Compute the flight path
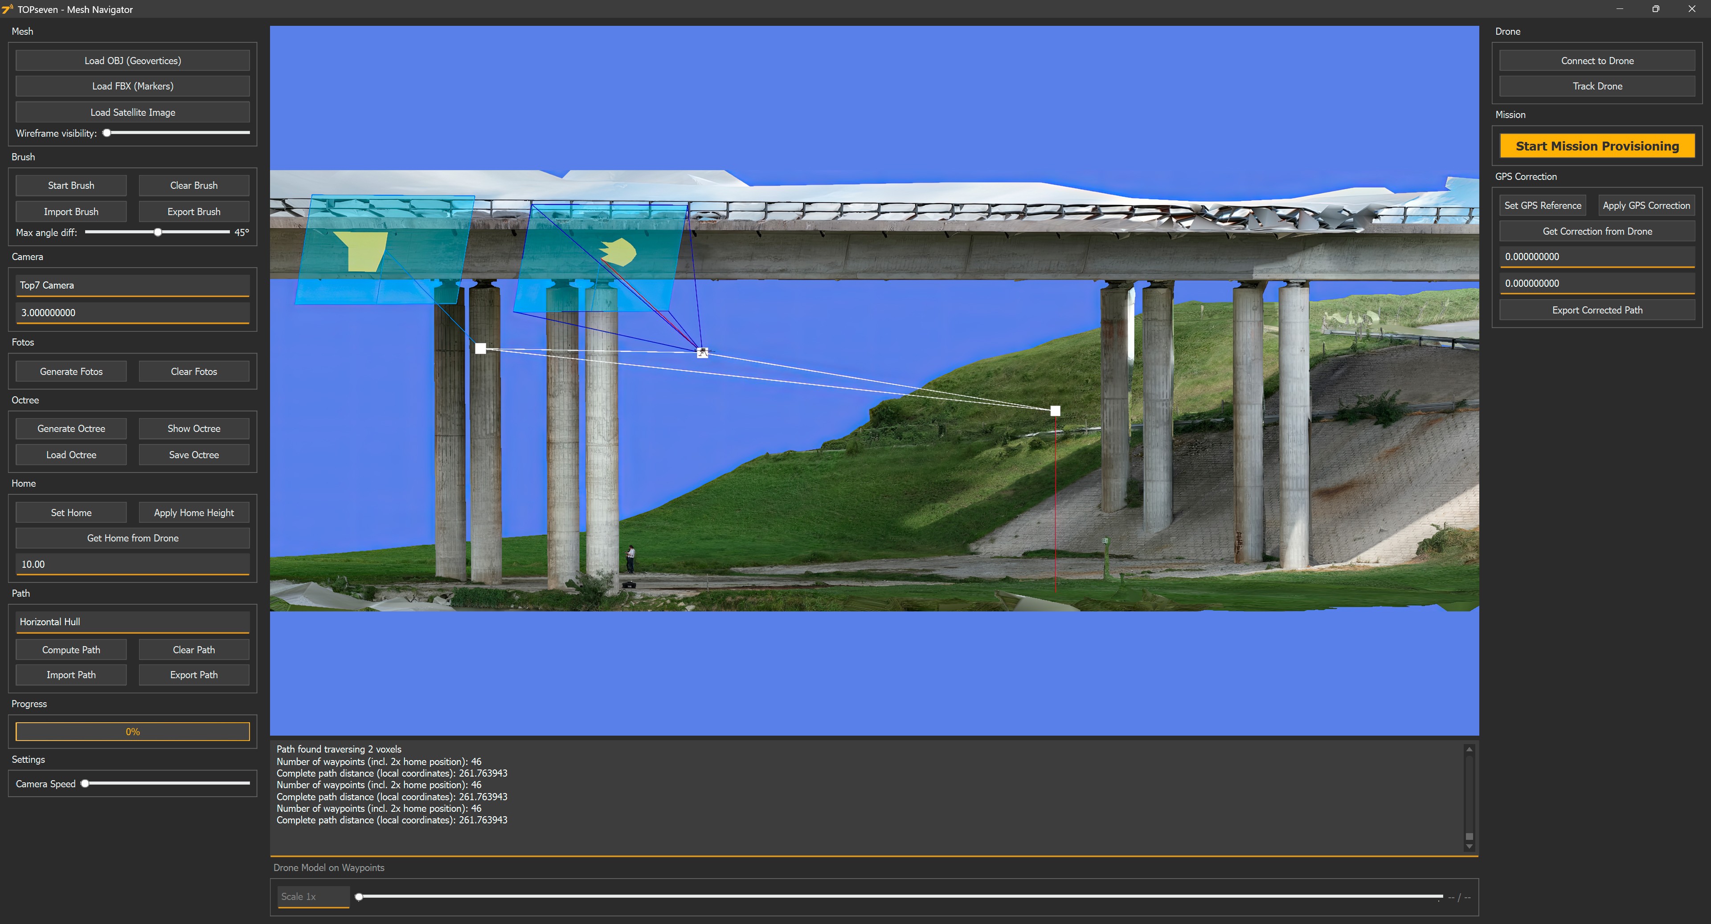This screenshot has height=924, width=1711. coord(70,649)
